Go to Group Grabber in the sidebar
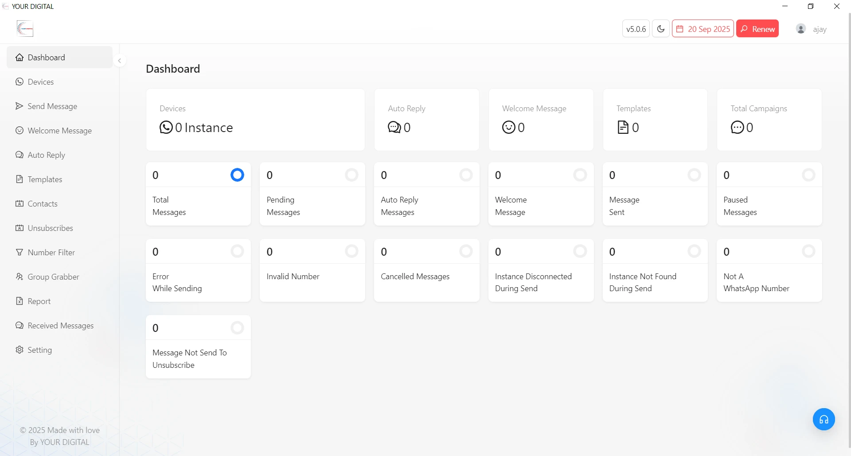The image size is (851, 456). 53,277
